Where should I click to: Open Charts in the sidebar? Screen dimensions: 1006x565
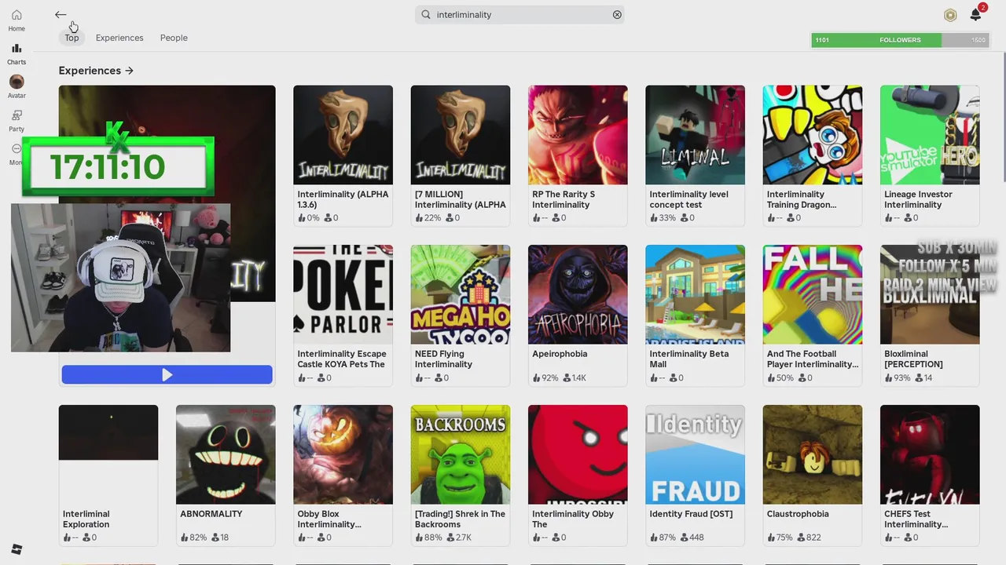point(17,54)
